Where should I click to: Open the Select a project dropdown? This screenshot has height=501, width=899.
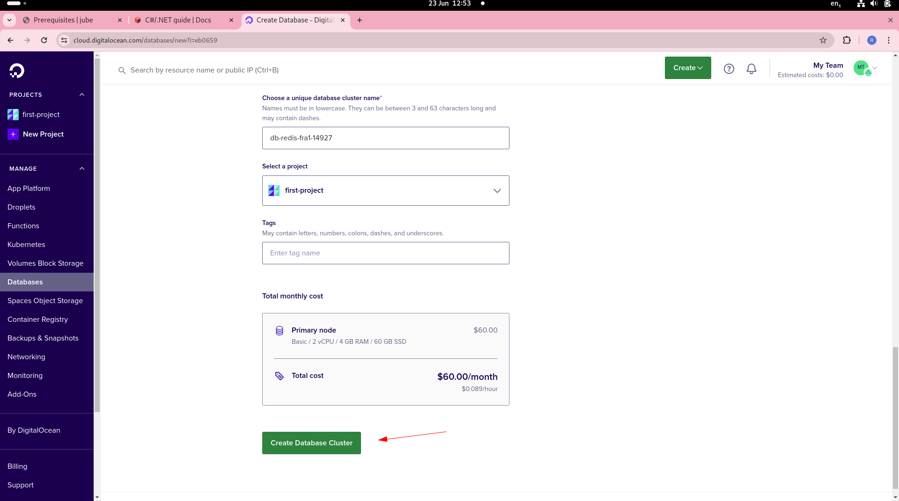[385, 191]
